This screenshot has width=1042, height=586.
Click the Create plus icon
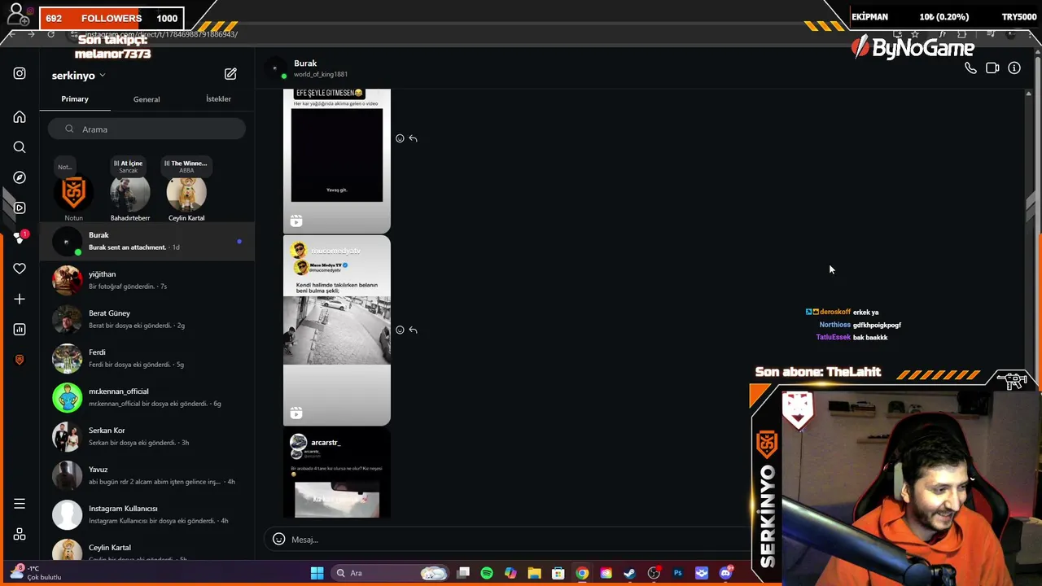pyautogui.click(x=20, y=299)
